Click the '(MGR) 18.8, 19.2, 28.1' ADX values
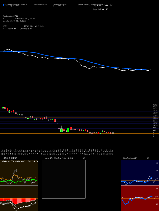 (34, 26)
